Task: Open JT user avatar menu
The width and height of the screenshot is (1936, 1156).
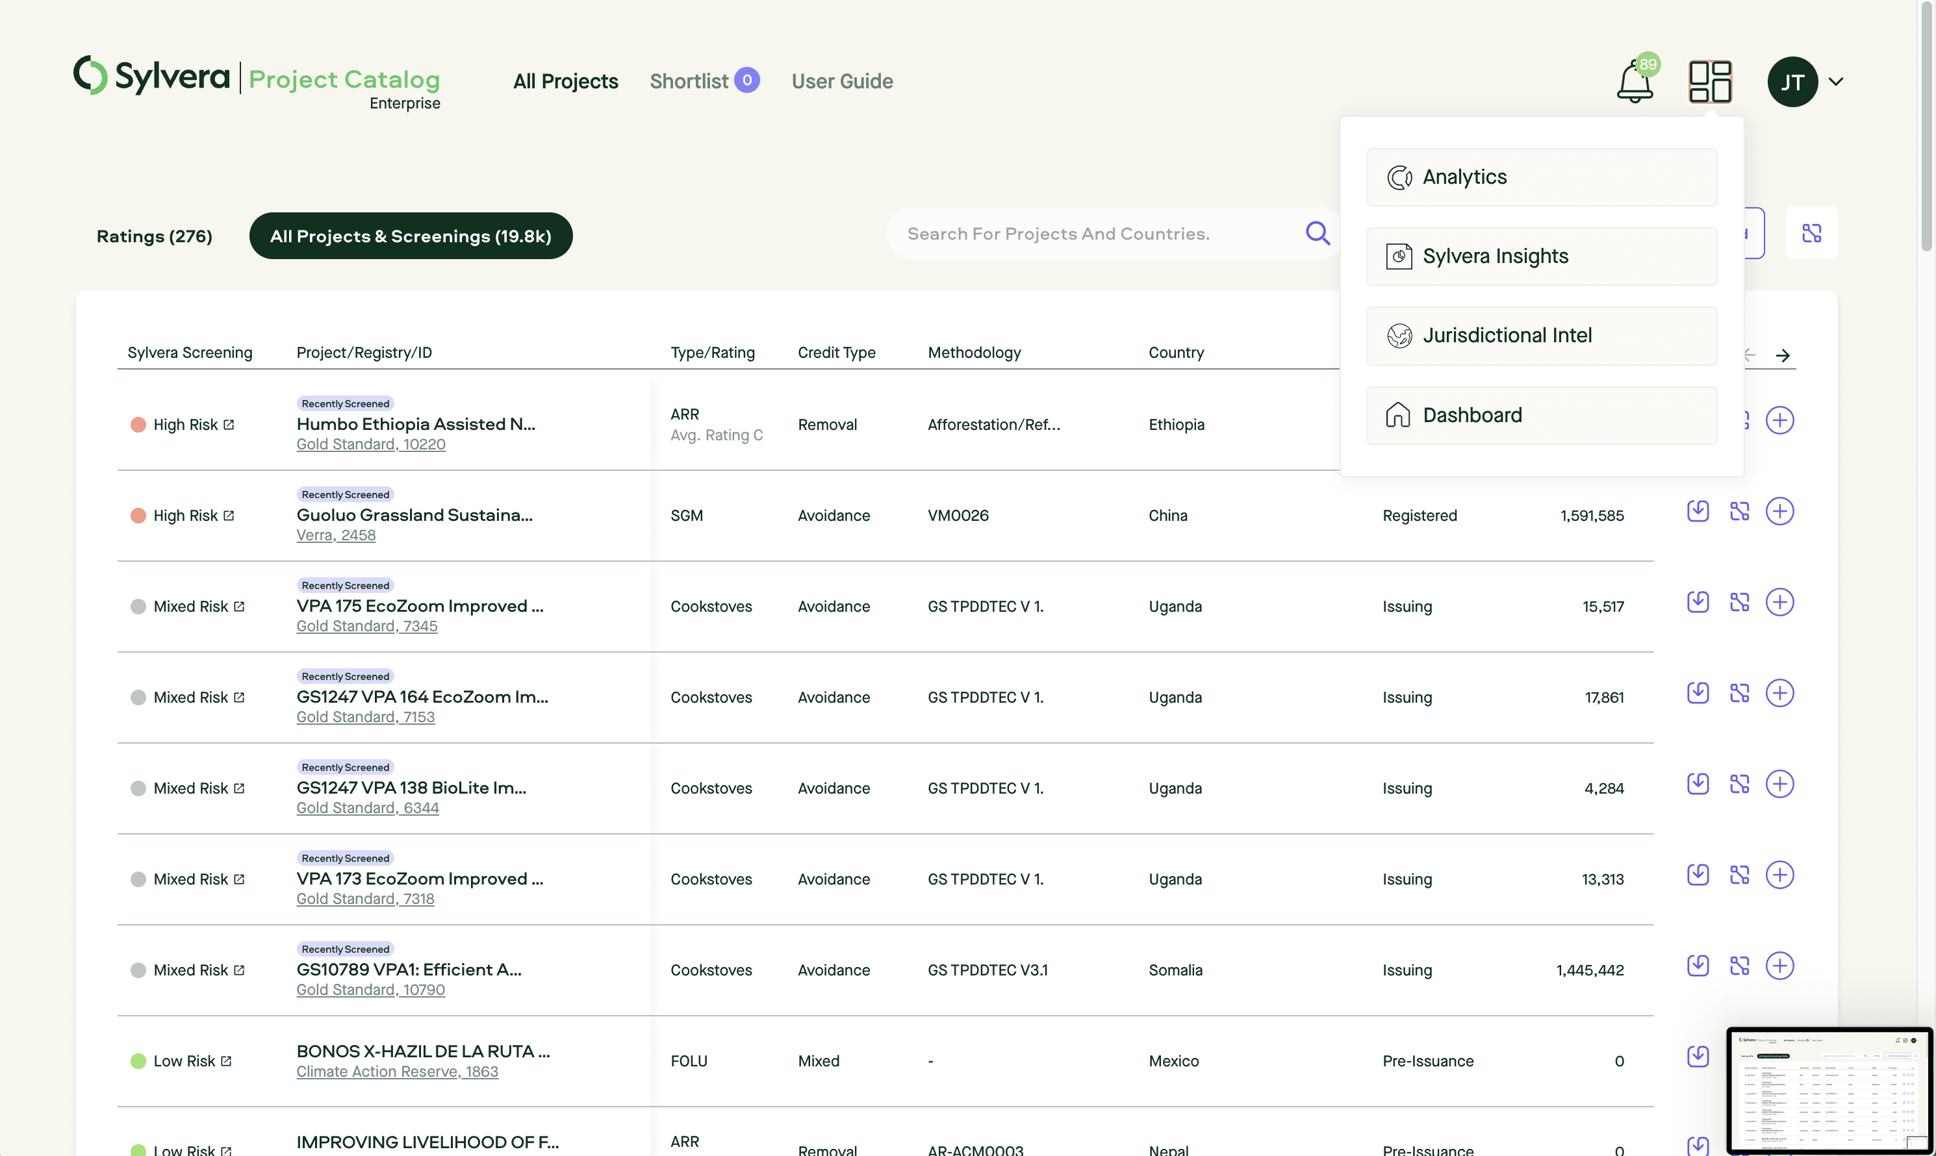Action: [1792, 82]
